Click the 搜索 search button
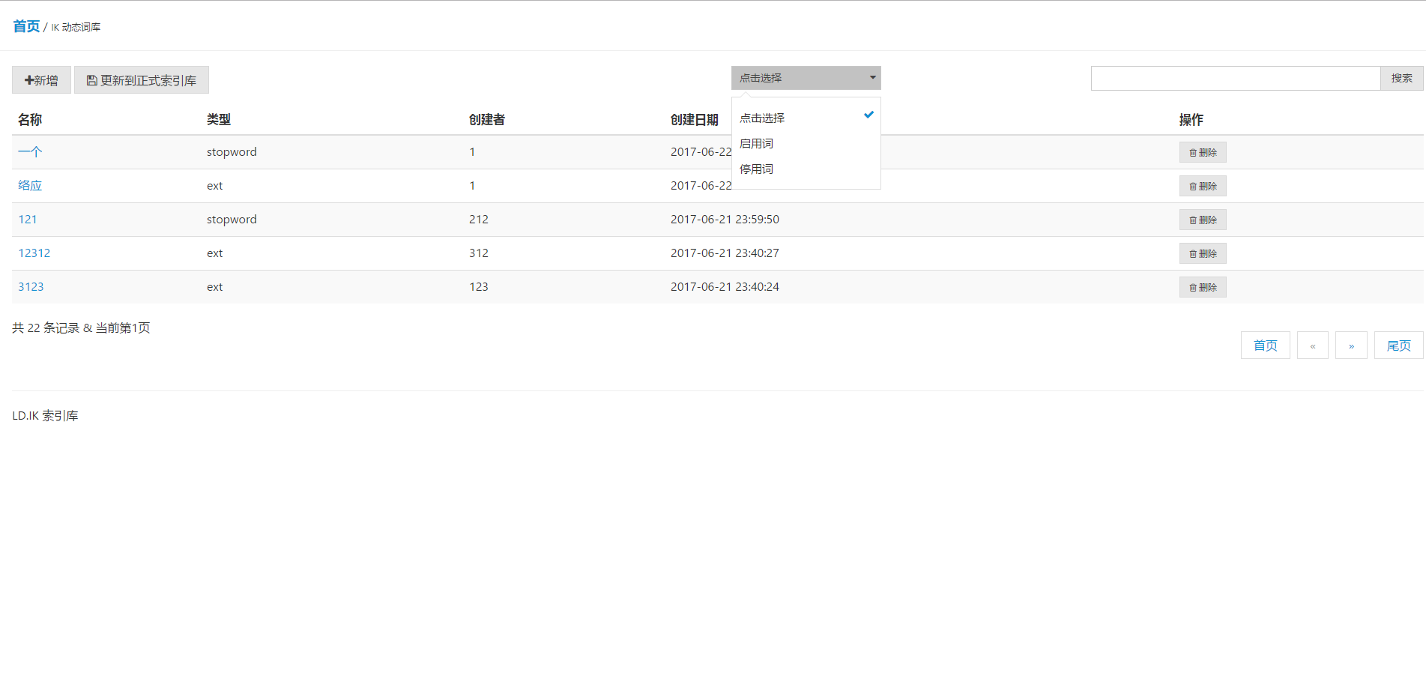Viewport: 1426px width, 673px height. [1402, 78]
